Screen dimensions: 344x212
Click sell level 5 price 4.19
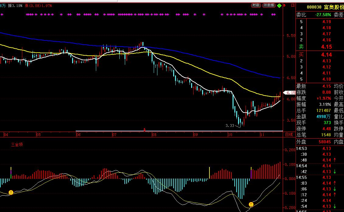(x=327, y=22)
